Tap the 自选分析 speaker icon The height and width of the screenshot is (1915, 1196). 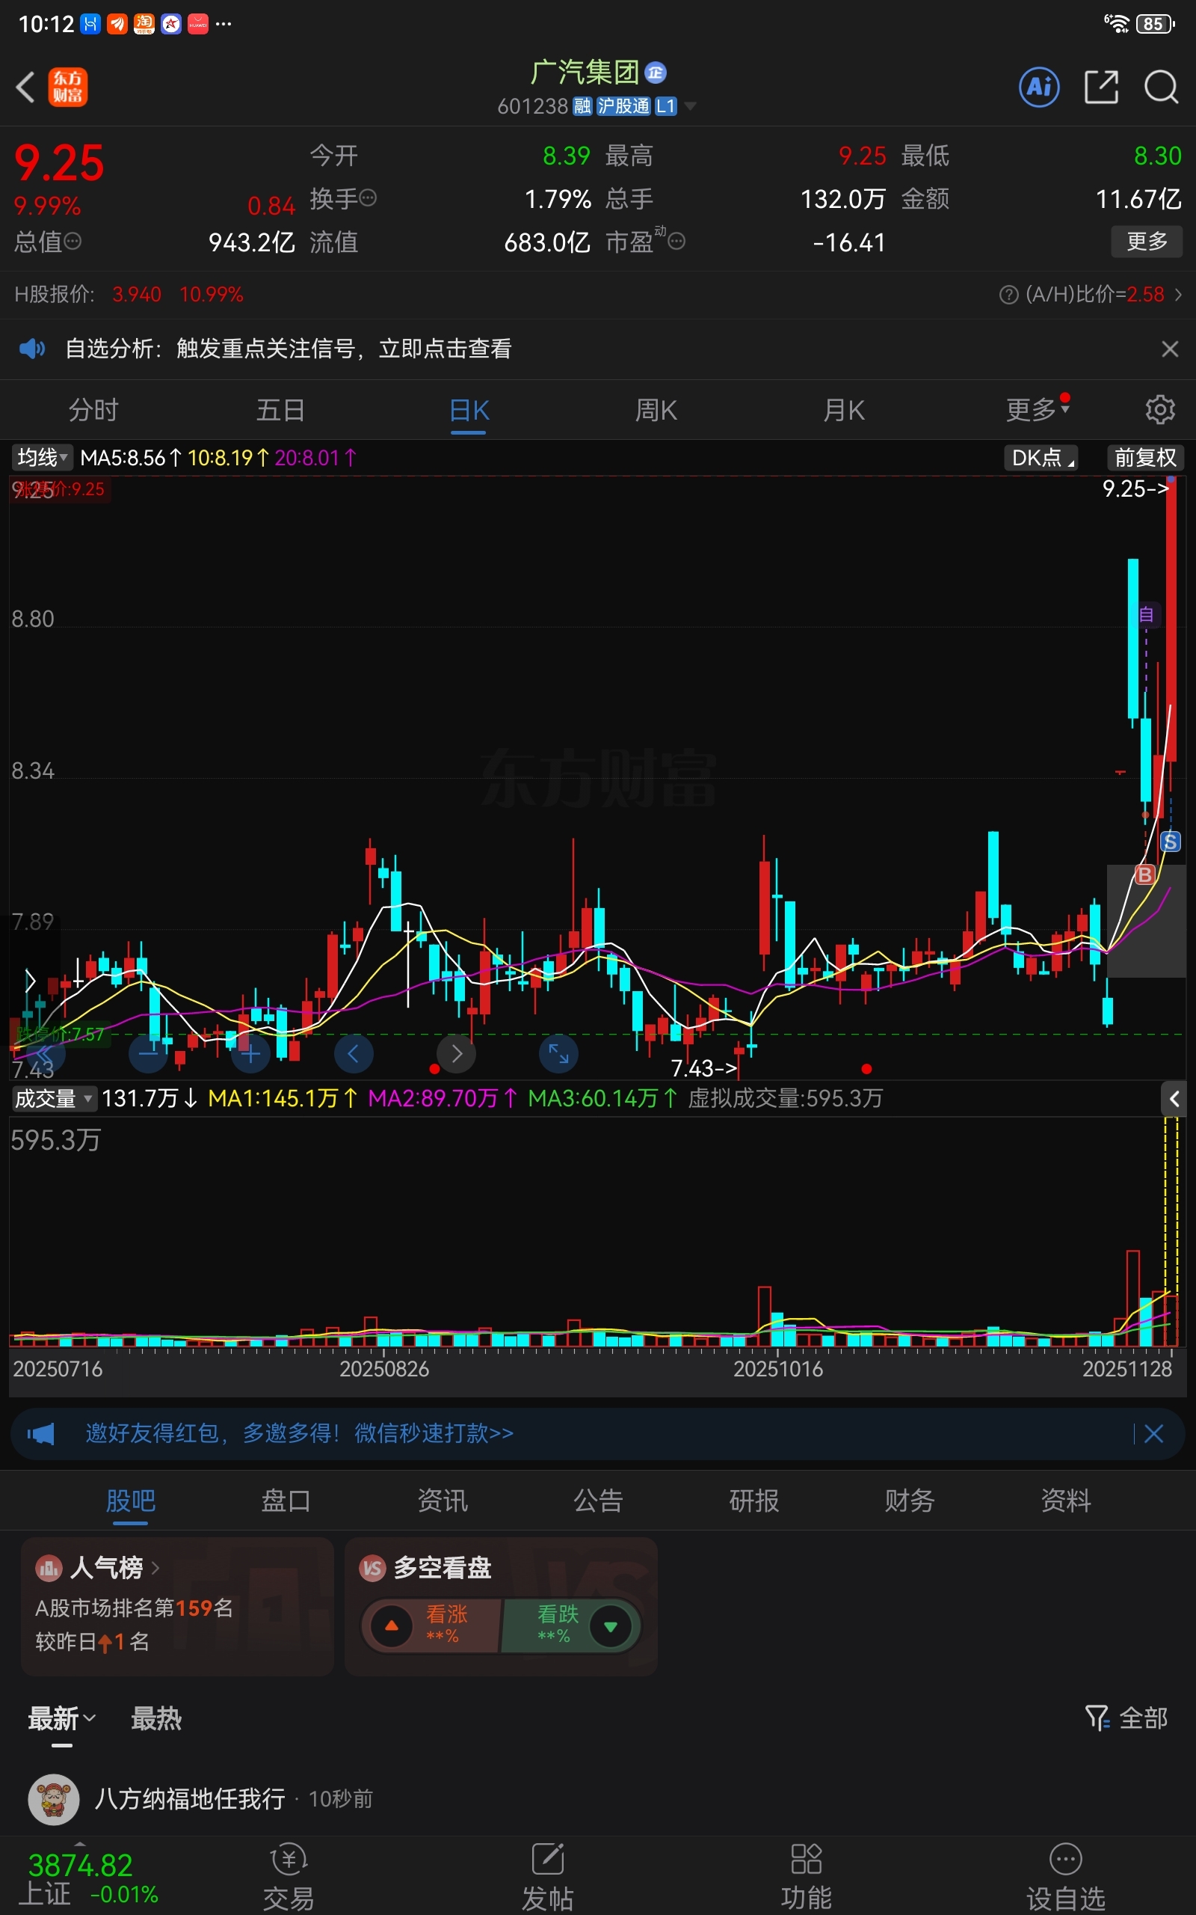(x=32, y=348)
